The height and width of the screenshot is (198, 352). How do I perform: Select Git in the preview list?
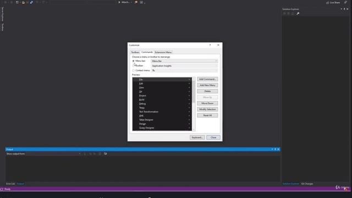click(162, 92)
